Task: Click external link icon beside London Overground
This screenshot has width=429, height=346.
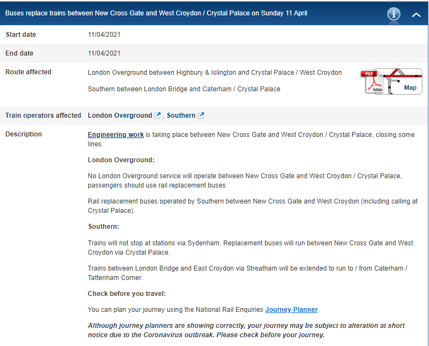Action: (157, 116)
